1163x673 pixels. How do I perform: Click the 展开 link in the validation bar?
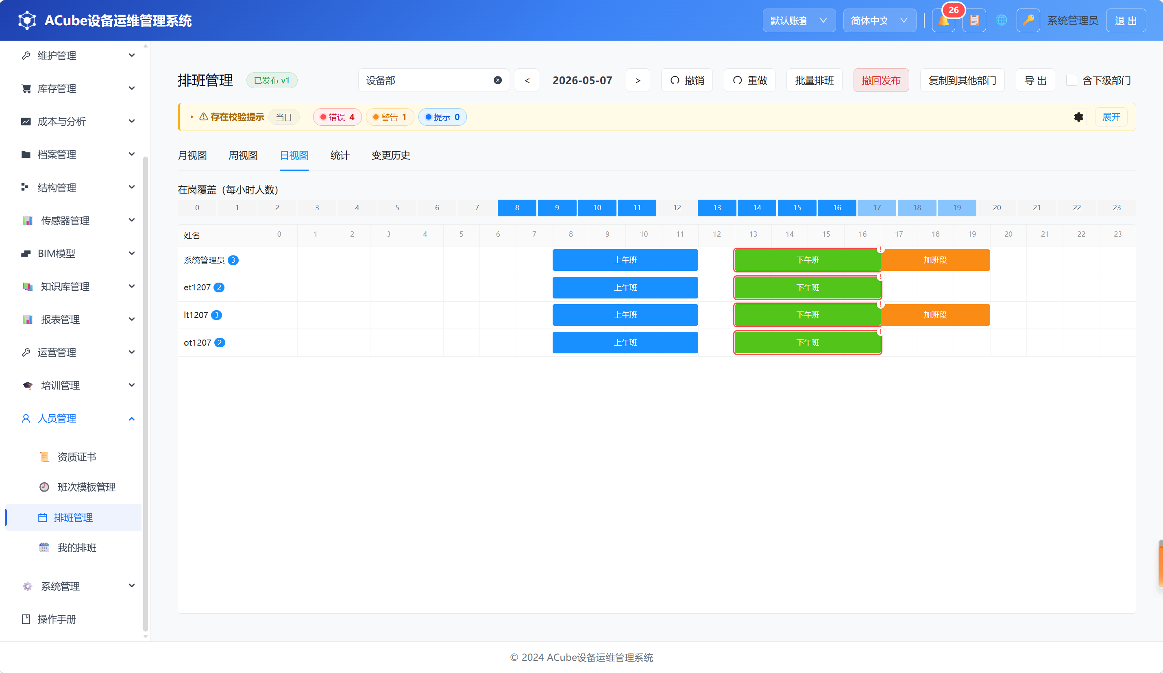(1111, 117)
